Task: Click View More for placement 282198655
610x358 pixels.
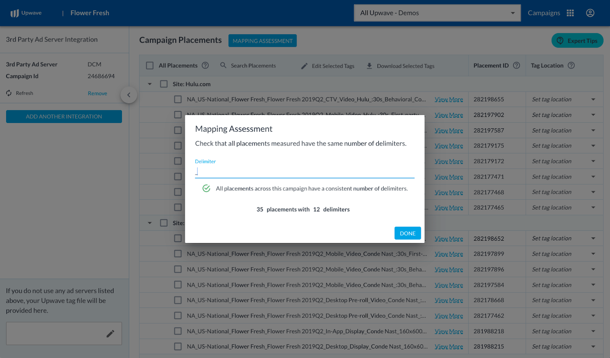Action: (x=449, y=99)
